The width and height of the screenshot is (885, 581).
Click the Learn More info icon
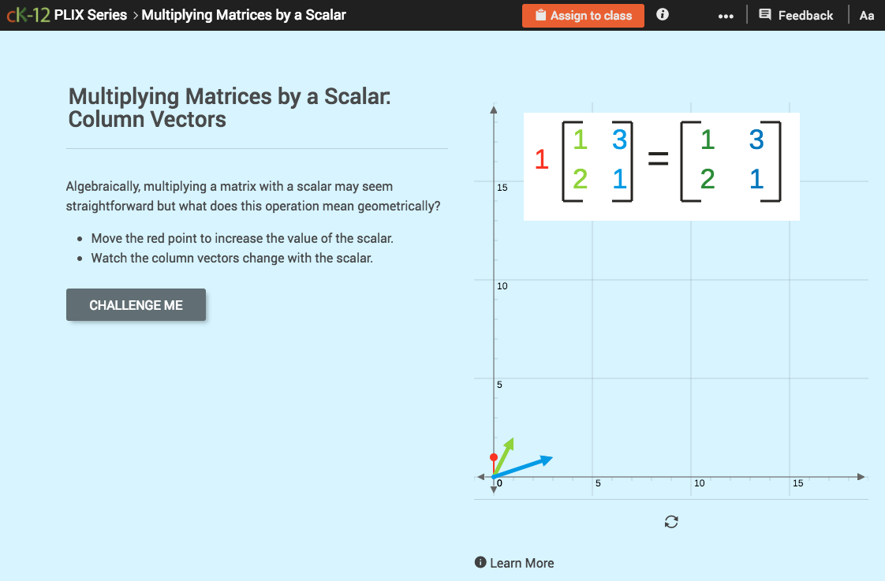[x=480, y=563]
